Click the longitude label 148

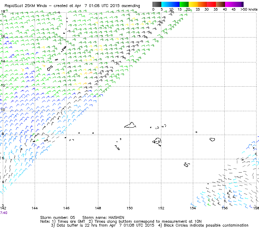98,208
